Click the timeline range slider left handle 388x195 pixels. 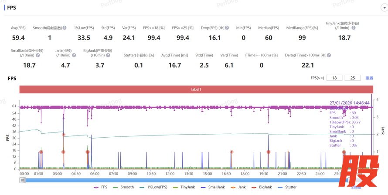click(23, 180)
